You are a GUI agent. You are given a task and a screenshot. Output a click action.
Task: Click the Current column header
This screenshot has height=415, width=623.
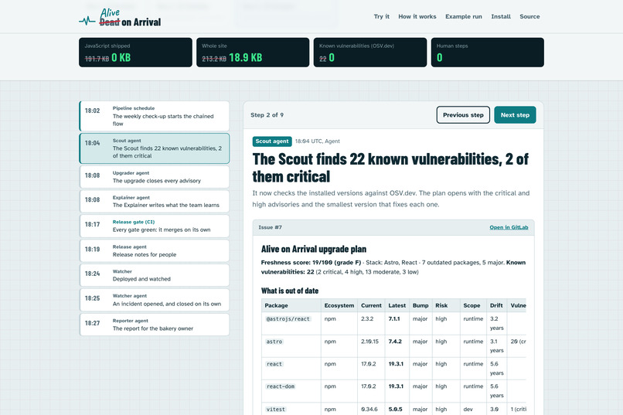[371, 305]
